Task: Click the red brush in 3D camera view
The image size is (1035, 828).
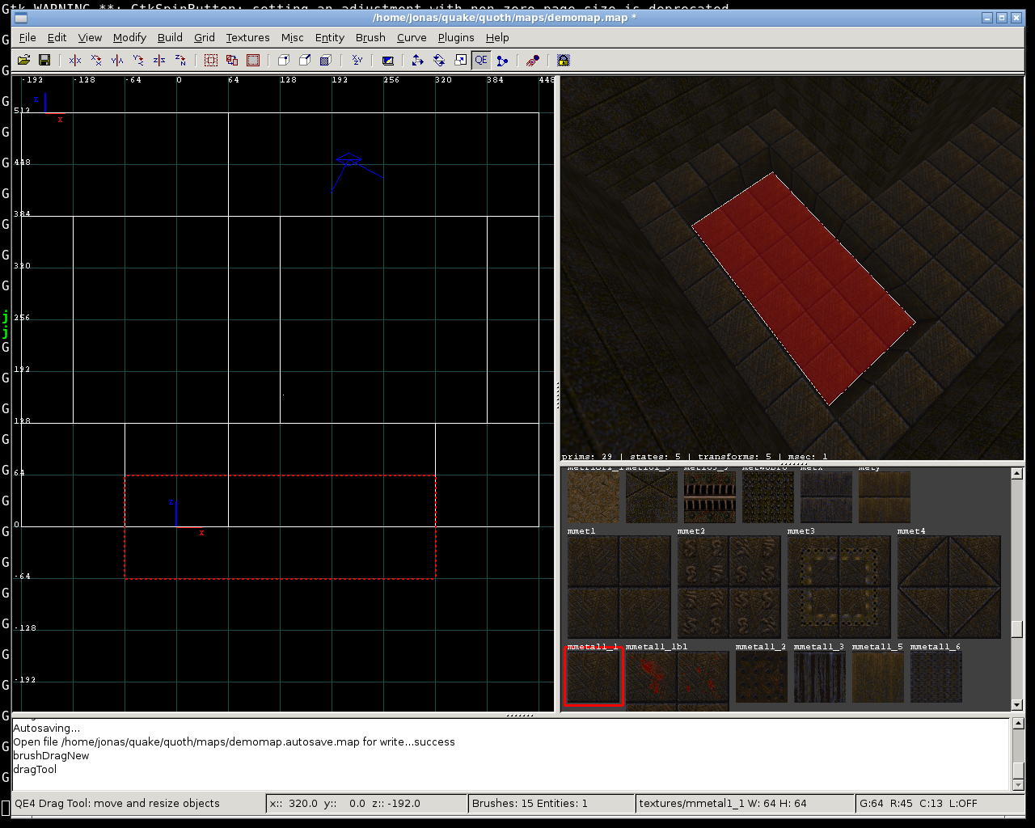Action: 804,288
